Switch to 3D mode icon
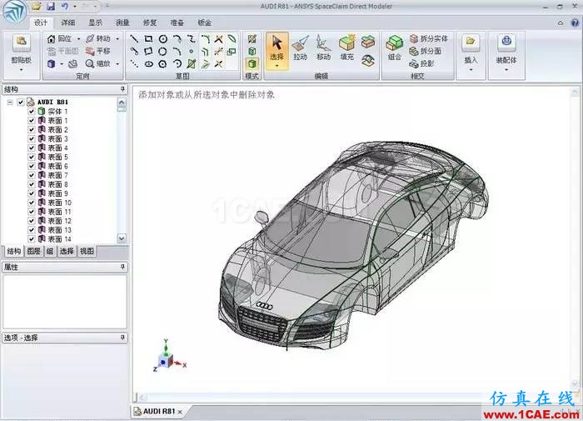The height and width of the screenshot is (421, 583). click(252, 63)
